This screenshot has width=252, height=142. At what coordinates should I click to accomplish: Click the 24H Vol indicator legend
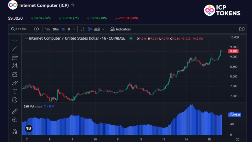pyautogui.click(x=39, y=106)
